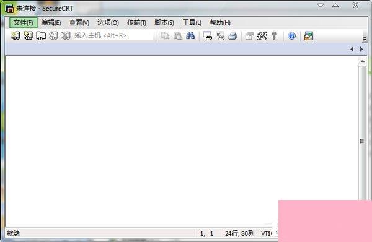Click the grayed Disconnect toolbar icon
Viewport: 372px width, 242px height.
(x=66, y=36)
